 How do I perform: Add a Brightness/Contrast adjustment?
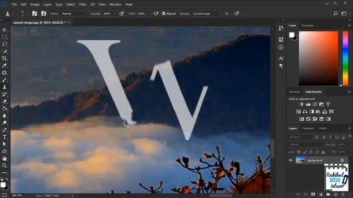(x=302, y=104)
